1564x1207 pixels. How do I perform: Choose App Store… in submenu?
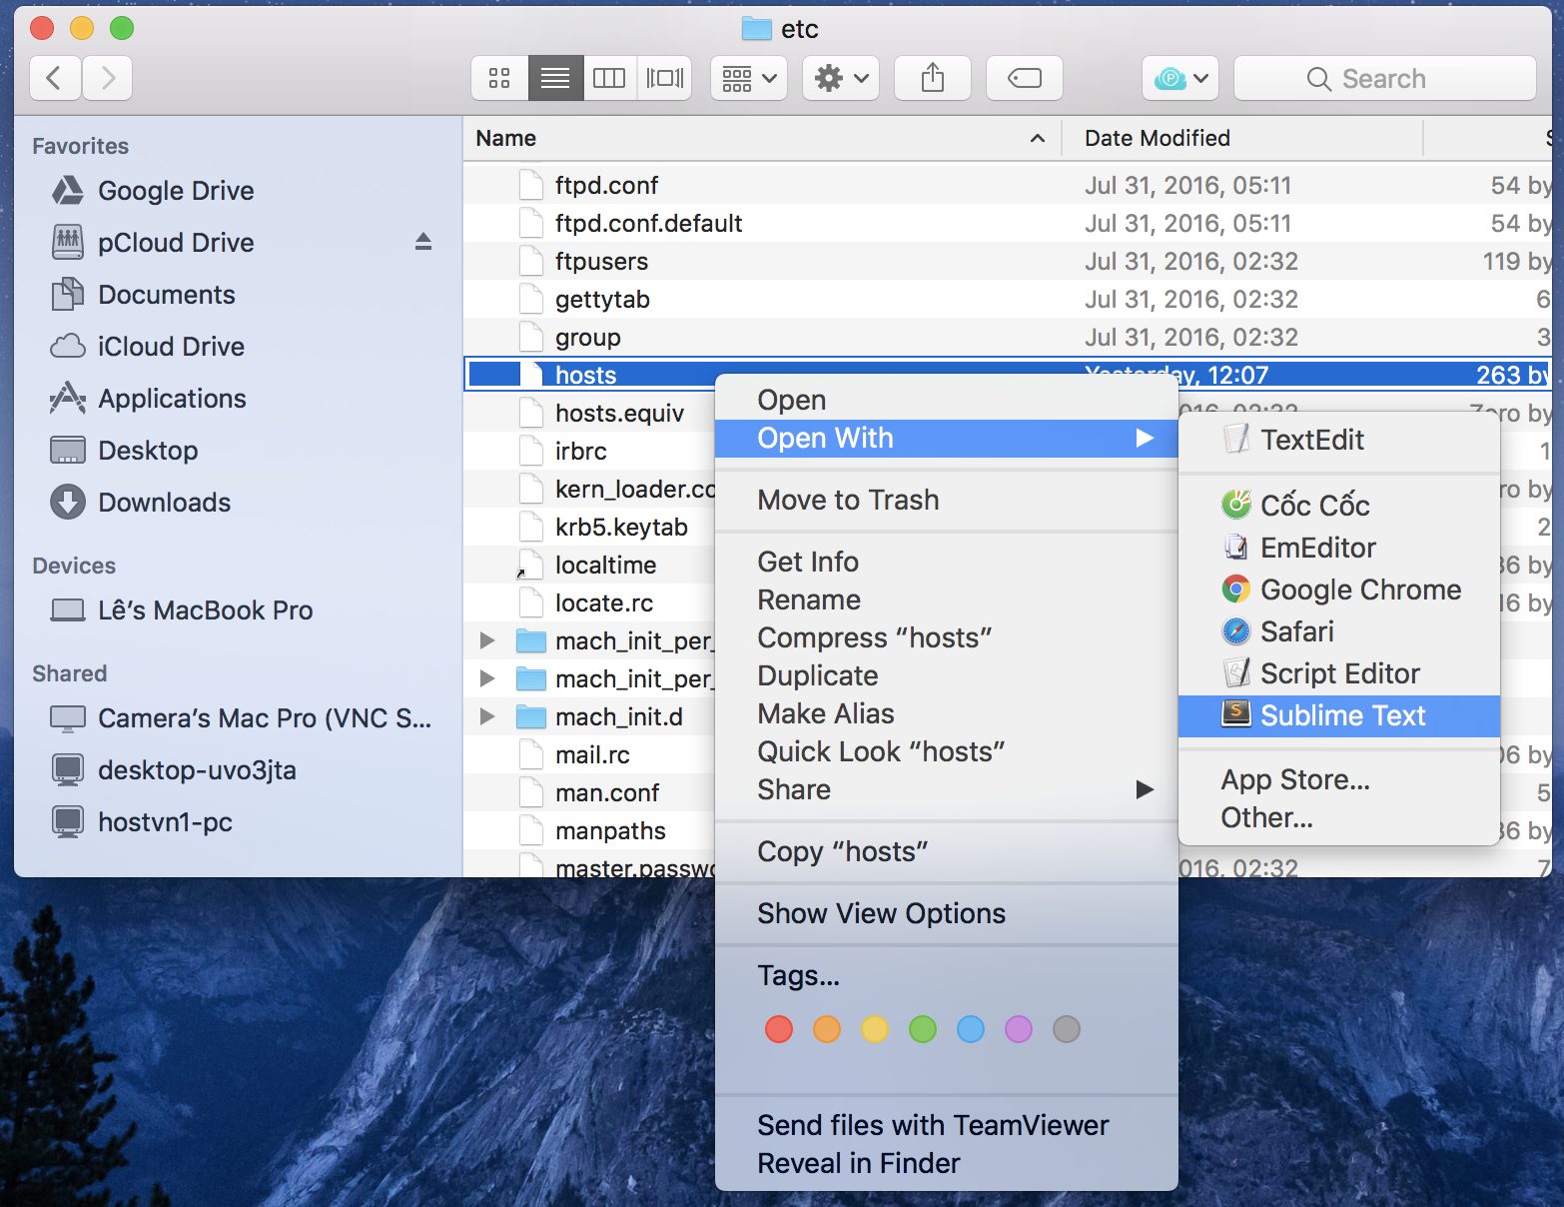point(1339,779)
